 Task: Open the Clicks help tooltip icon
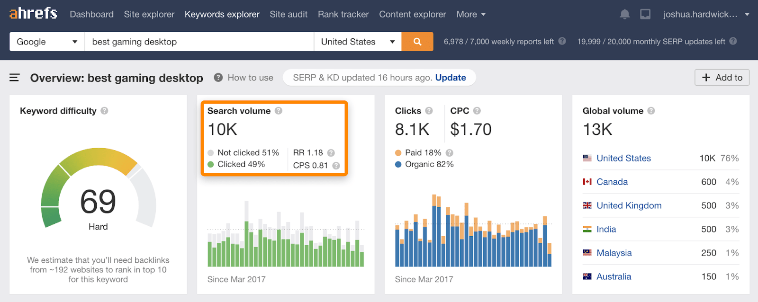(x=429, y=111)
